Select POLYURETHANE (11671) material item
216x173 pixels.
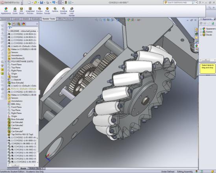[20, 61]
